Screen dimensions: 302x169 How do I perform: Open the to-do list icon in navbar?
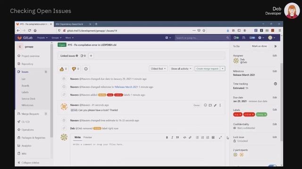point(252,38)
